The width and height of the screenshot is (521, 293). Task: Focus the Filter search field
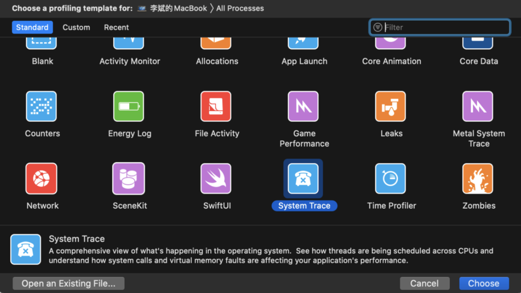click(x=439, y=27)
